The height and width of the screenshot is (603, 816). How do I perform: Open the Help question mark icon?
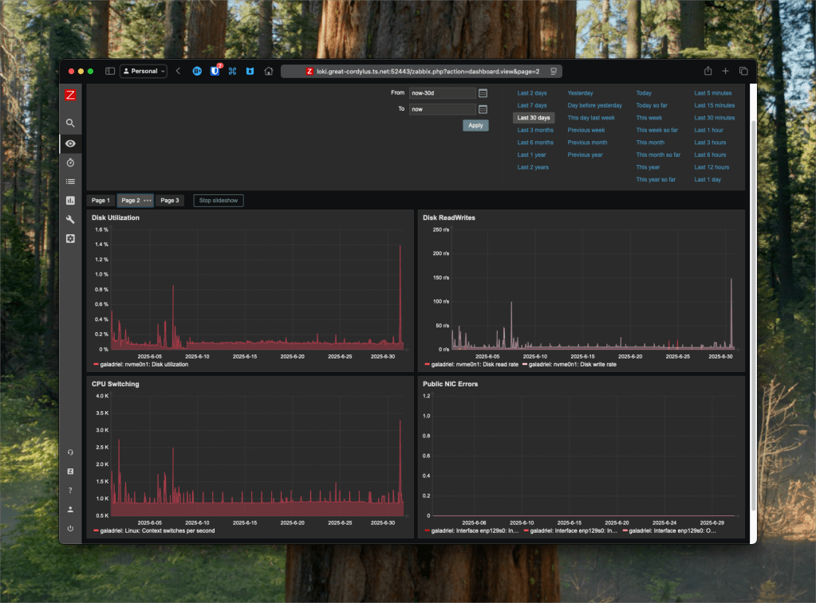pos(70,490)
